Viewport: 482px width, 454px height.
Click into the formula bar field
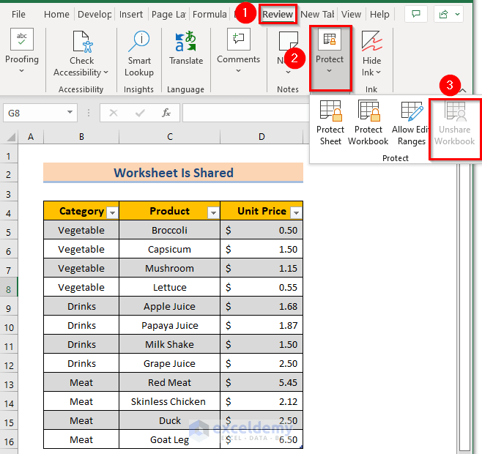(246, 113)
